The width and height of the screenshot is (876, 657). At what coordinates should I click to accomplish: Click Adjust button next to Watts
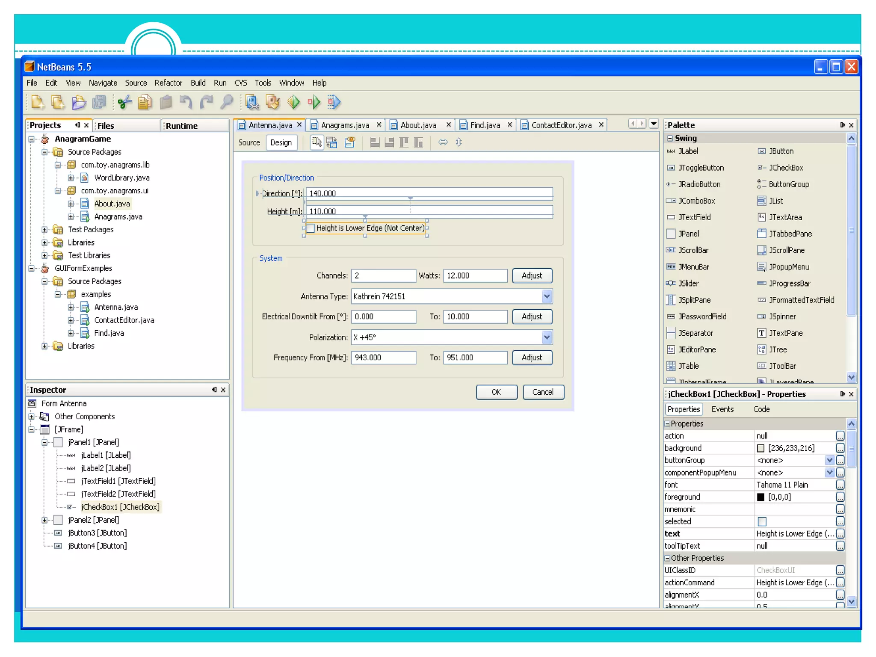(x=532, y=275)
